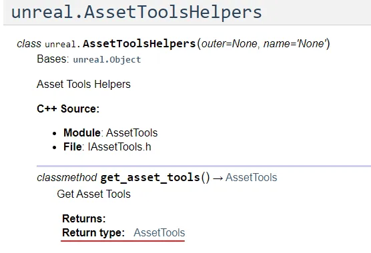Open the unreal.Object base class link
This screenshot has width=371, height=253.
(x=107, y=59)
